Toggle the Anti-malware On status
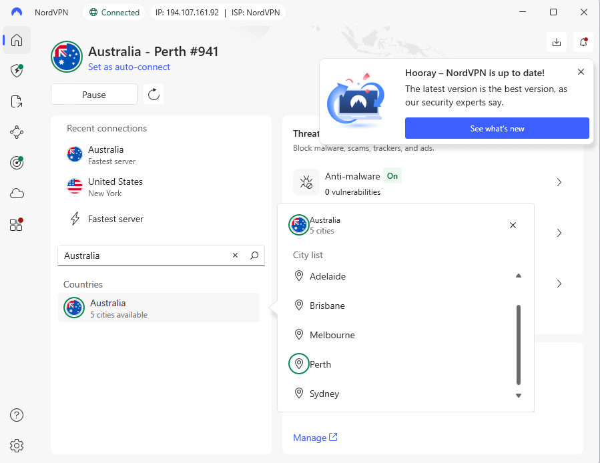The height and width of the screenshot is (463, 600). click(392, 176)
